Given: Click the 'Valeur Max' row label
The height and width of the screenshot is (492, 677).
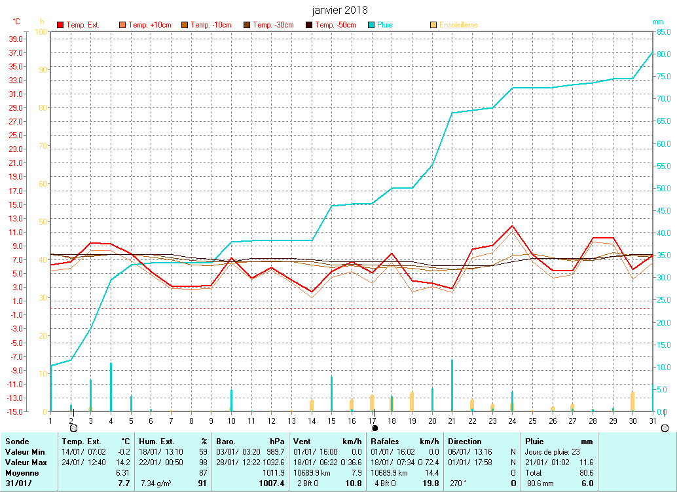Looking at the screenshot, I should click(25, 463).
